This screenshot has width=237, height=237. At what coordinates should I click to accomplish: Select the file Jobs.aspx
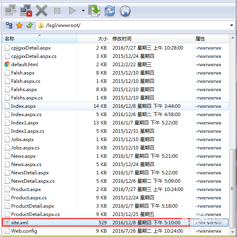click(116, 140)
